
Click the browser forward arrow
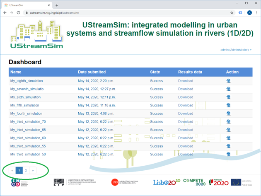click(12, 13)
